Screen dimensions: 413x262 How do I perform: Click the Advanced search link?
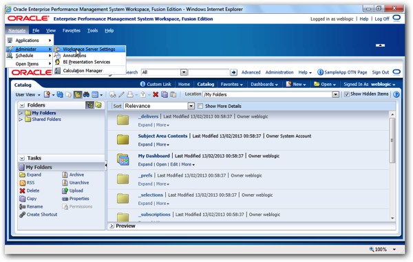pyautogui.click(x=251, y=72)
